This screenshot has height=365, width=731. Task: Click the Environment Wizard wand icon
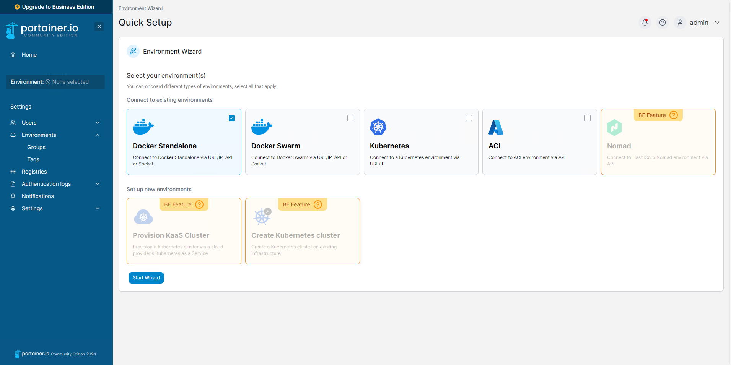pos(133,51)
